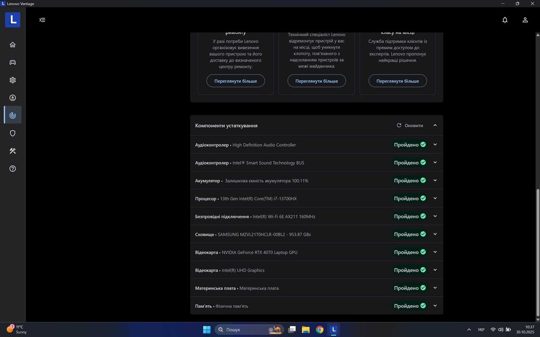The height and width of the screenshot is (337, 540).
Task: Click the Windows Start button in taskbar
Action: pos(207,329)
